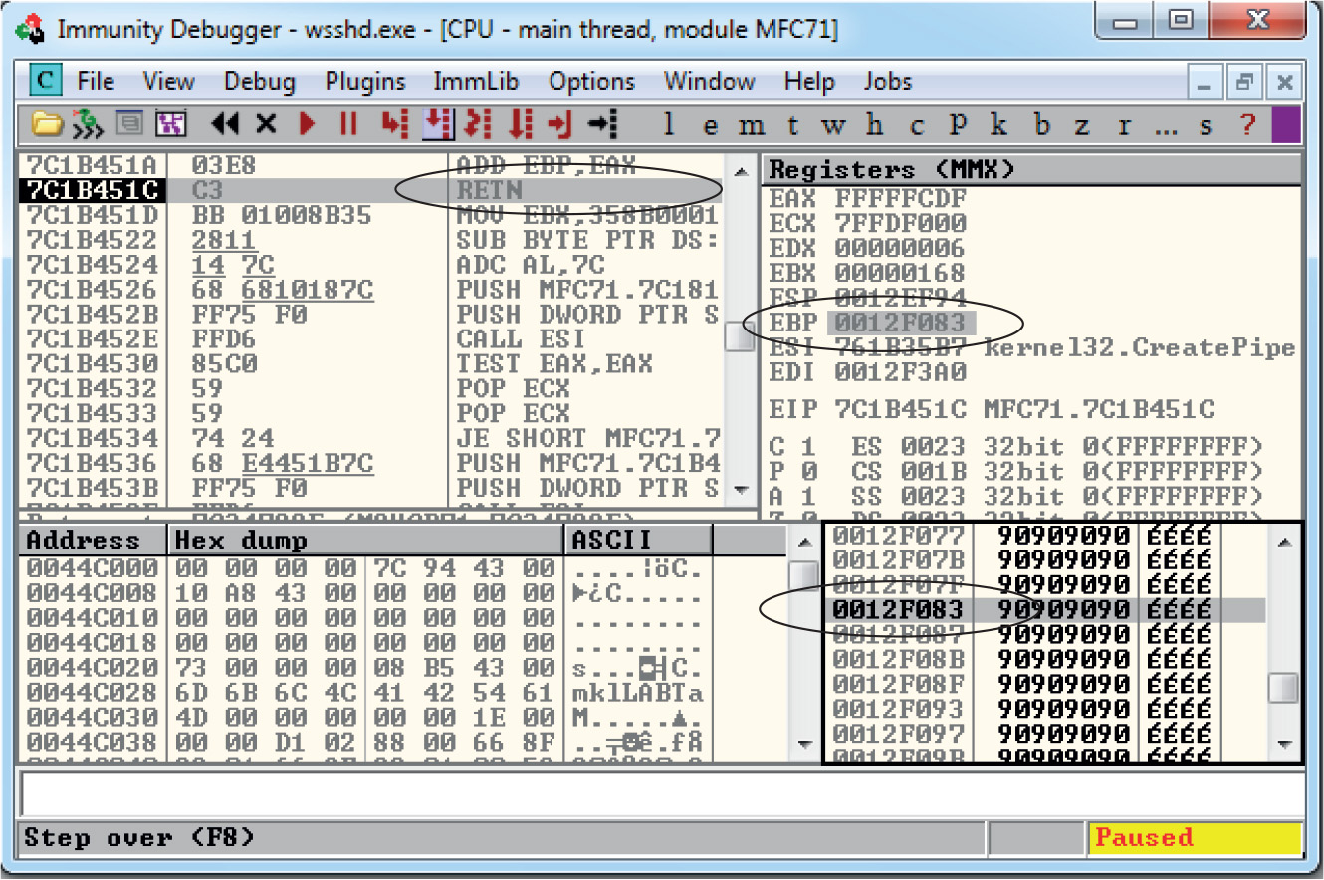The height and width of the screenshot is (880, 1324).
Task: Show call stack with the k button
Action: tap(998, 125)
